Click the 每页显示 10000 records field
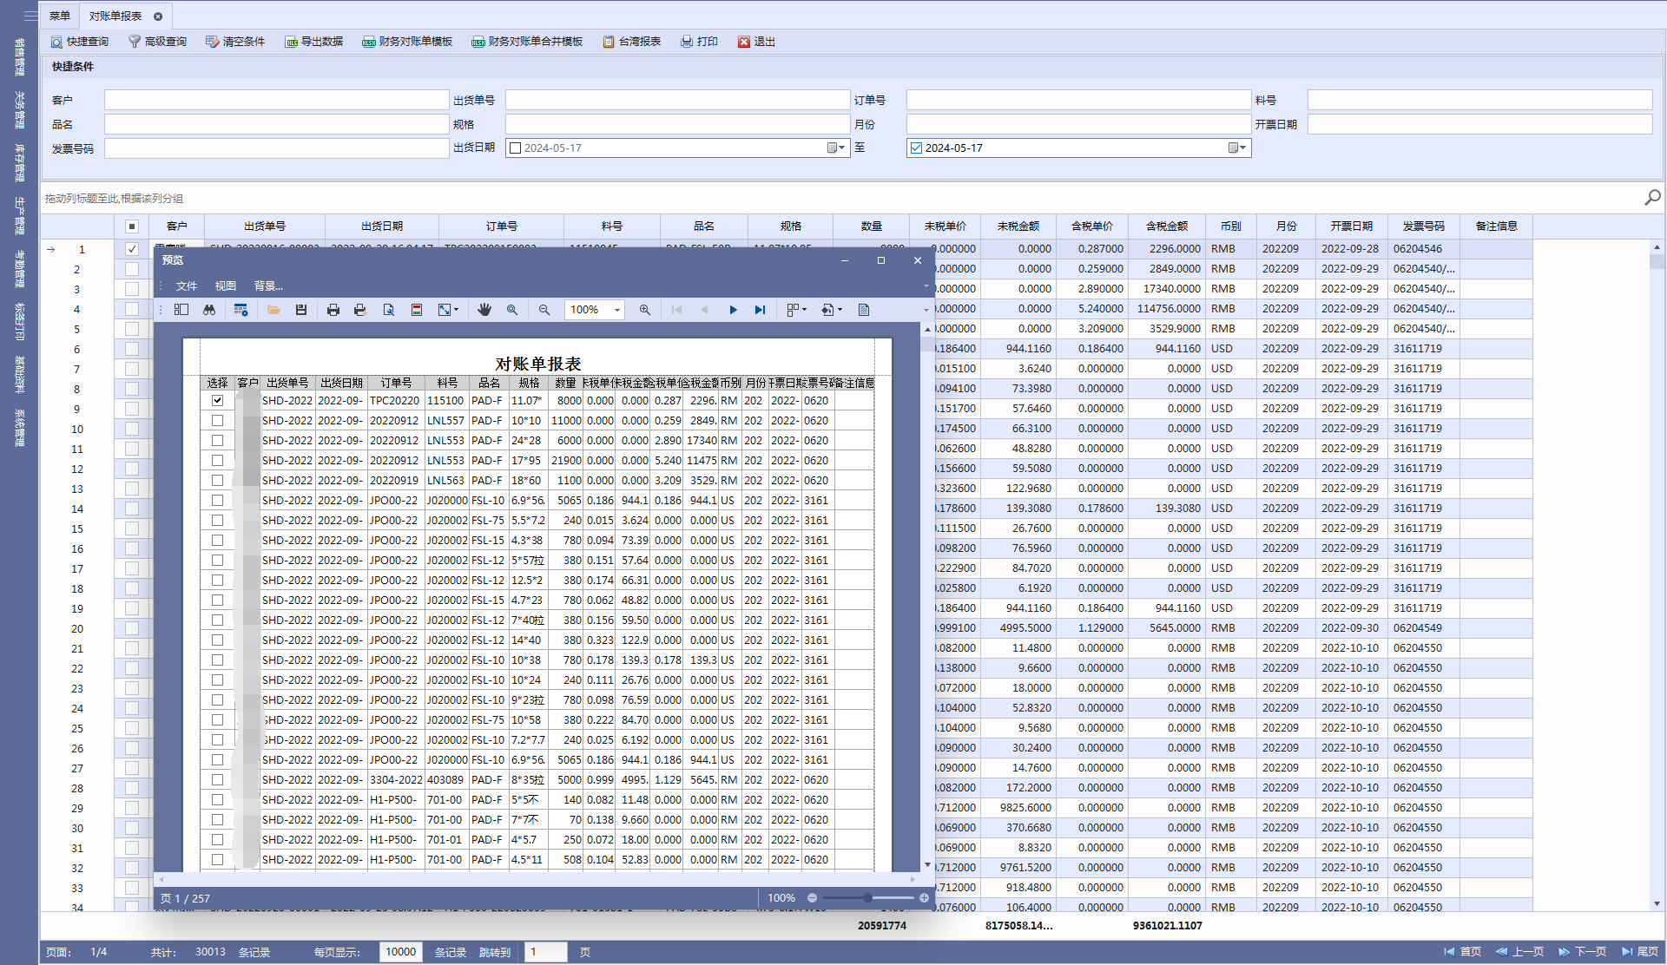1667x965 pixels. pyautogui.click(x=401, y=952)
